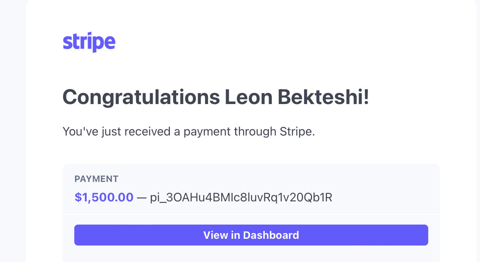Select the payment ID starting with pi_3OAHu4
480x262 pixels.
pos(241,197)
